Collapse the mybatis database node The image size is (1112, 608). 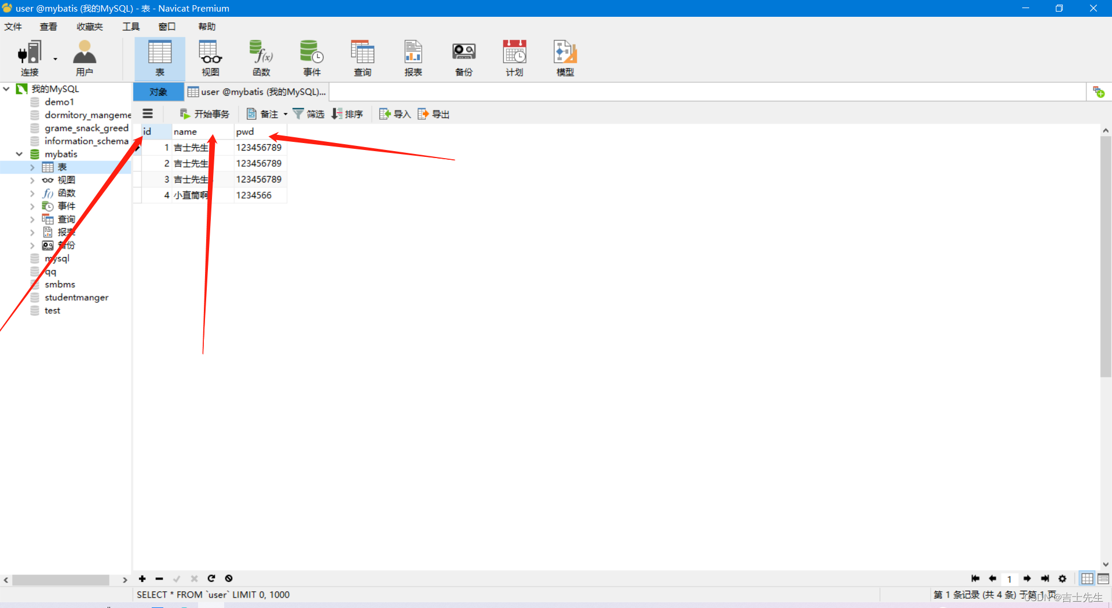click(19, 154)
